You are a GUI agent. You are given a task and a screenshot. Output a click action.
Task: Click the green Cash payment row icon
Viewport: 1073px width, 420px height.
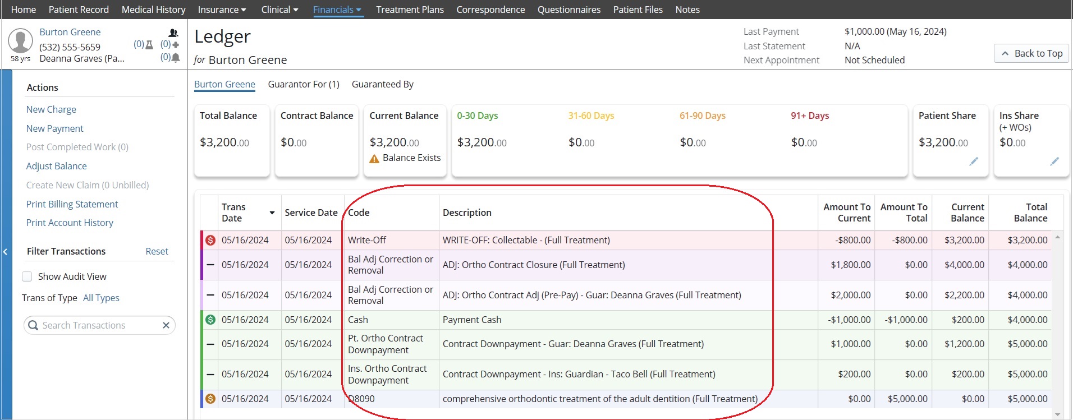pos(210,320)
